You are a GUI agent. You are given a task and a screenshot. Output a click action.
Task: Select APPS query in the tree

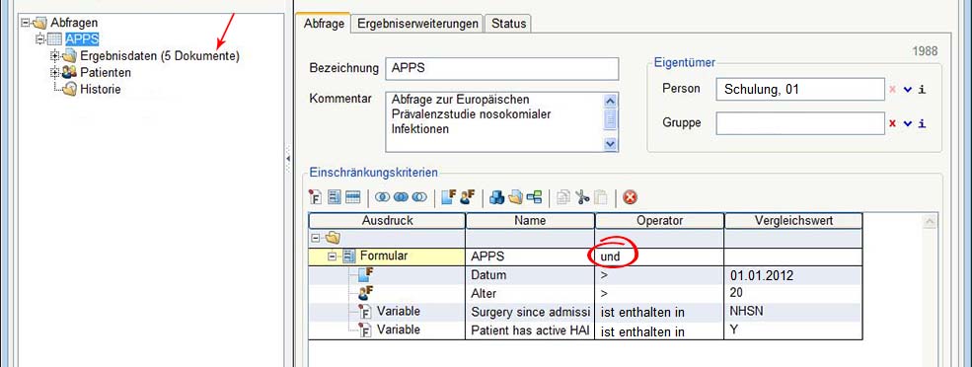pos(83,39)
